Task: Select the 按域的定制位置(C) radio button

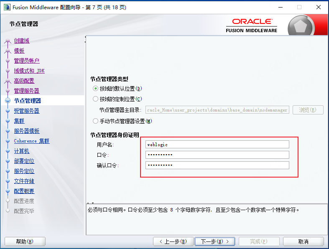Action: coord(95,99)
